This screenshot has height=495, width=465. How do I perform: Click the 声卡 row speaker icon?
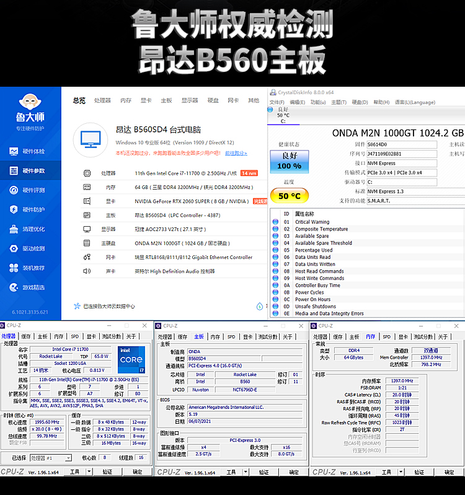tap(87, 271)
